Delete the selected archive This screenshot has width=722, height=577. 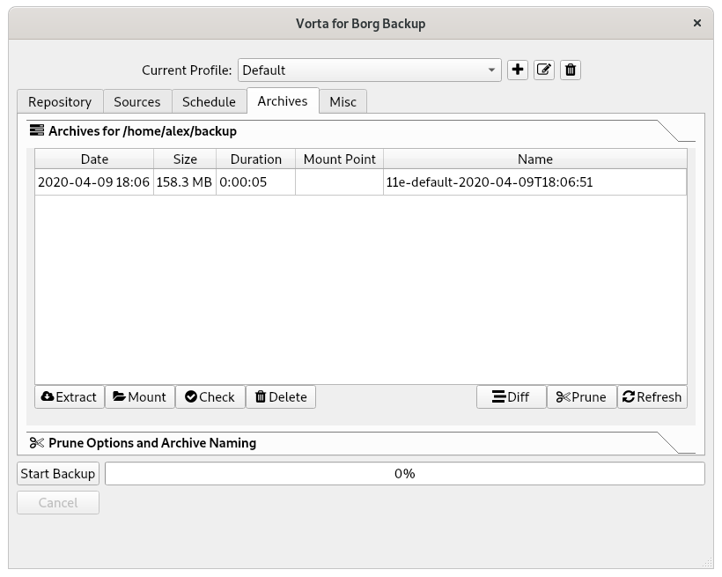click(280, 397)
